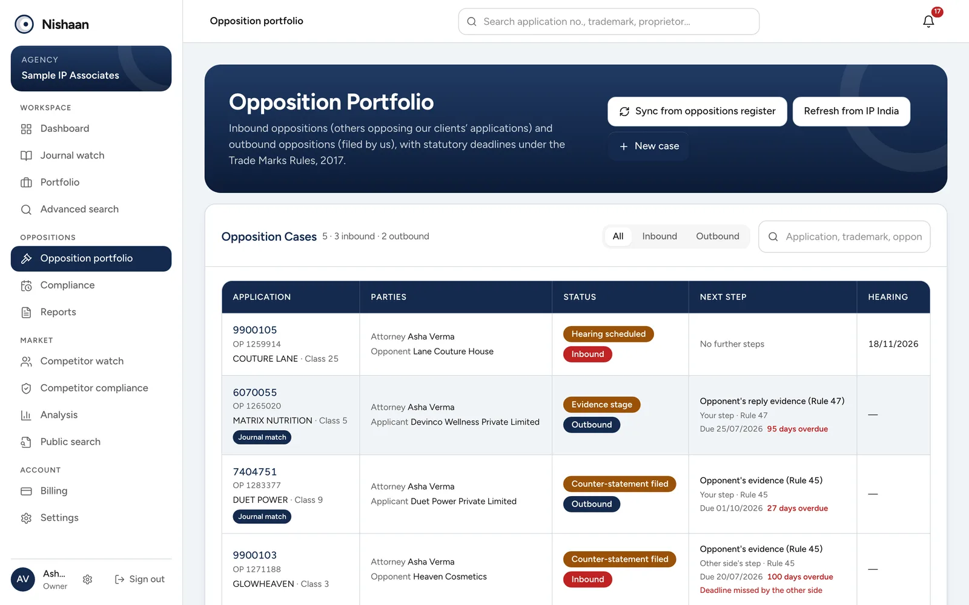Click the Sign out link
The height and width of the screenshot is (605, 969).
point(140,580)
